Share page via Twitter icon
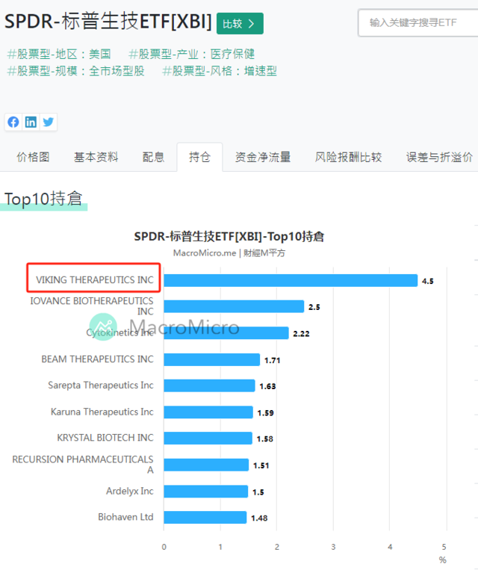 (x=48, y=123)
